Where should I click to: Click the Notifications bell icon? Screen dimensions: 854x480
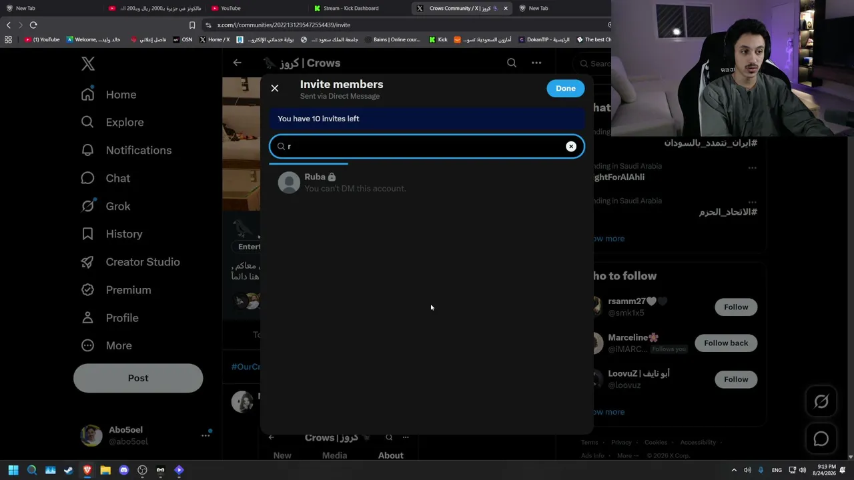click(x=87, y=151)
